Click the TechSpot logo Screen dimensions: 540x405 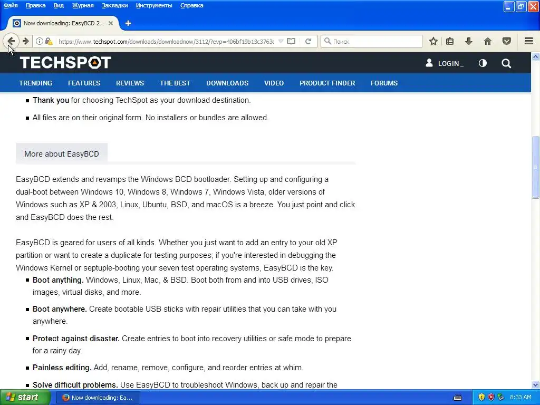(65, 63)
